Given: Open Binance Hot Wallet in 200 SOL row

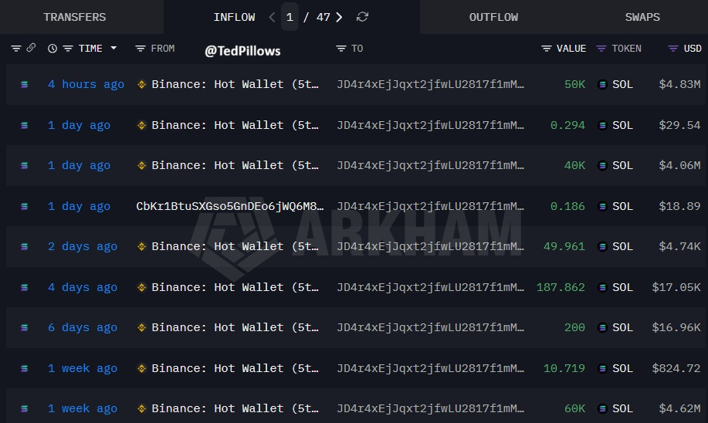Looking at the screenshot, I should pyautogui.click(x=235, y=327).
